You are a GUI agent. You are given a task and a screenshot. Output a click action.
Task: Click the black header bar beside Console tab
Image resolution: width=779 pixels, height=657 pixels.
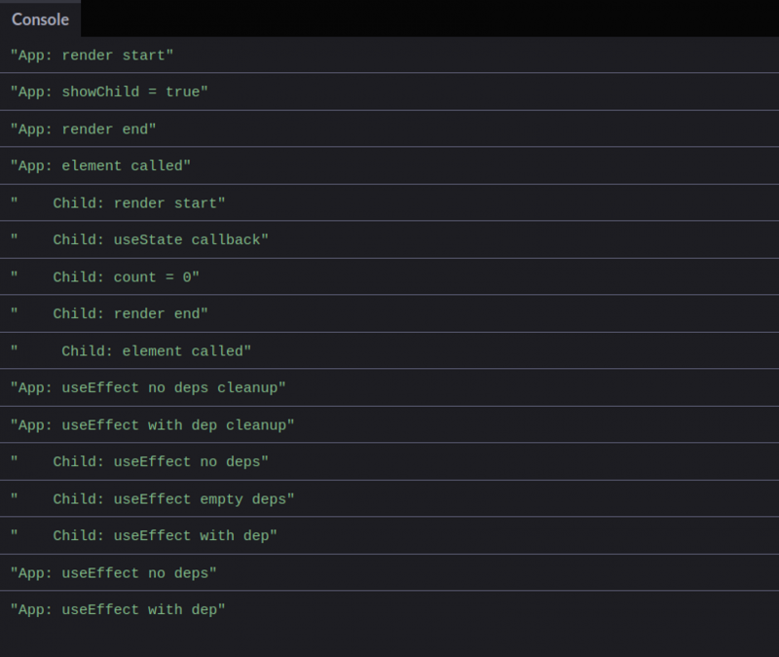(x=429, y=18)
